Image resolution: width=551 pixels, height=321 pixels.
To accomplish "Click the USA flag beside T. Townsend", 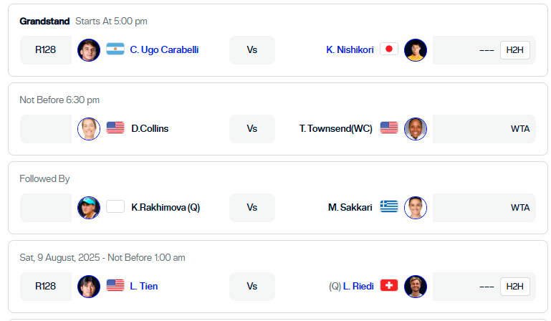I will [388, 128].
